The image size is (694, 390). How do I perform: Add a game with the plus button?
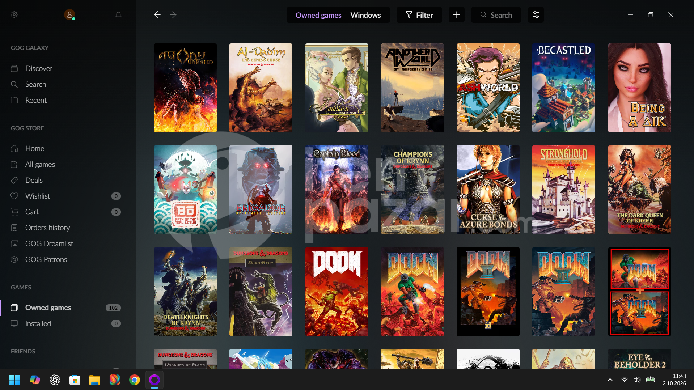457,15
